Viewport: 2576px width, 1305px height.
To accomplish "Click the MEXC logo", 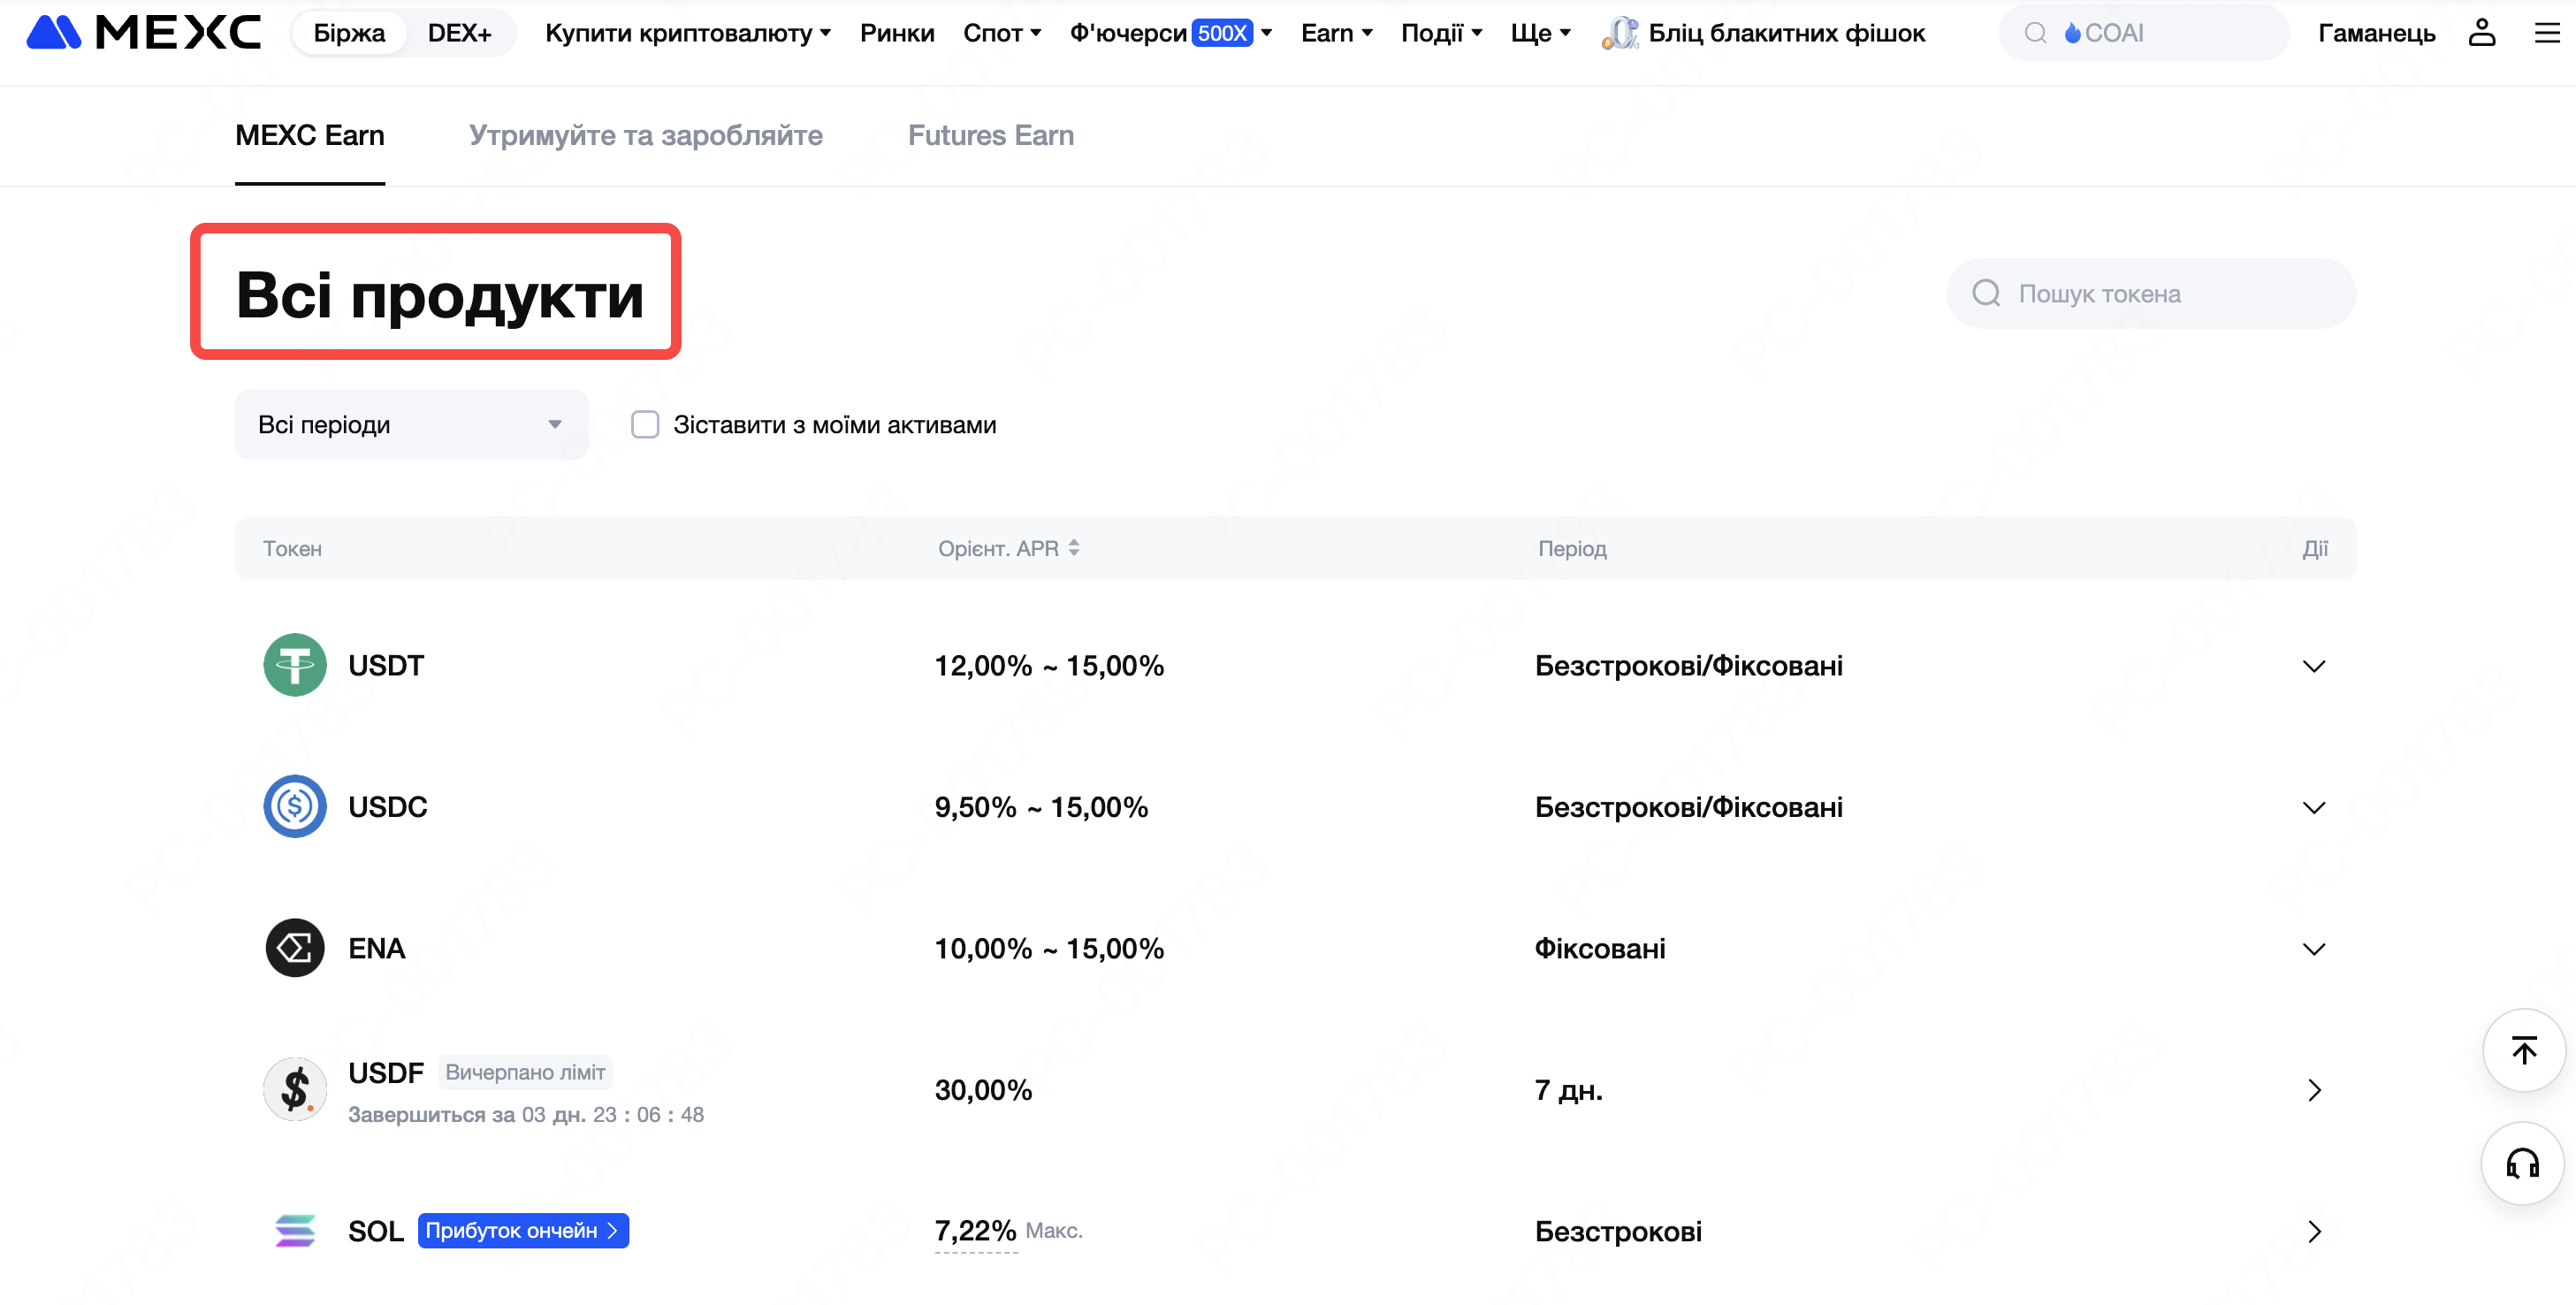I will click(143, 33).
